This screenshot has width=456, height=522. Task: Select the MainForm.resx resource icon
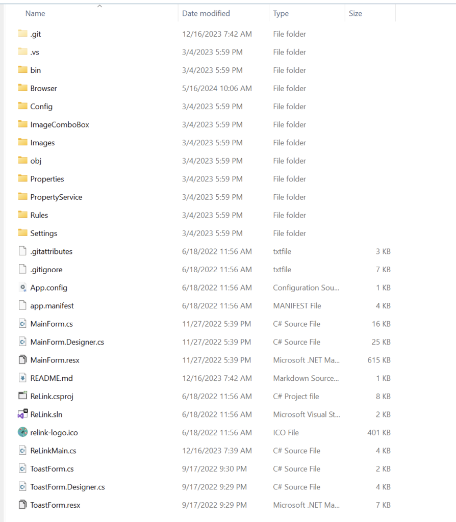click(22, 360)
